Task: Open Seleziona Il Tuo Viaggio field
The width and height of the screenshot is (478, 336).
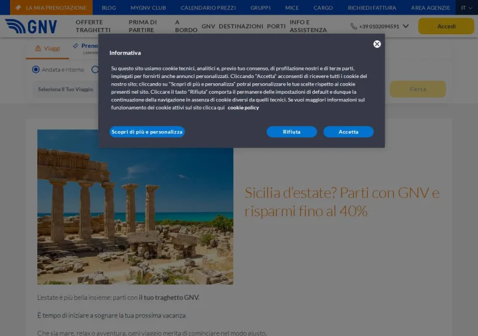Action: (x=65, y=89)
